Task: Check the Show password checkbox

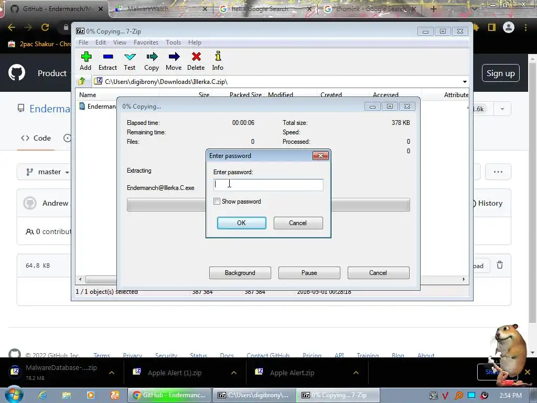Action: pos(217,201)
